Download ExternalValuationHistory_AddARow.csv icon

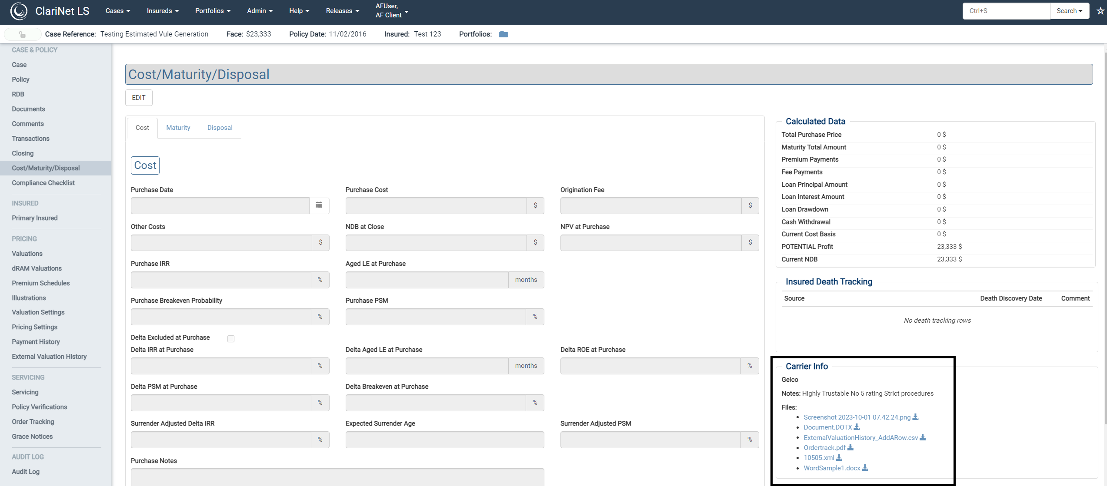[x=923, y=437]
